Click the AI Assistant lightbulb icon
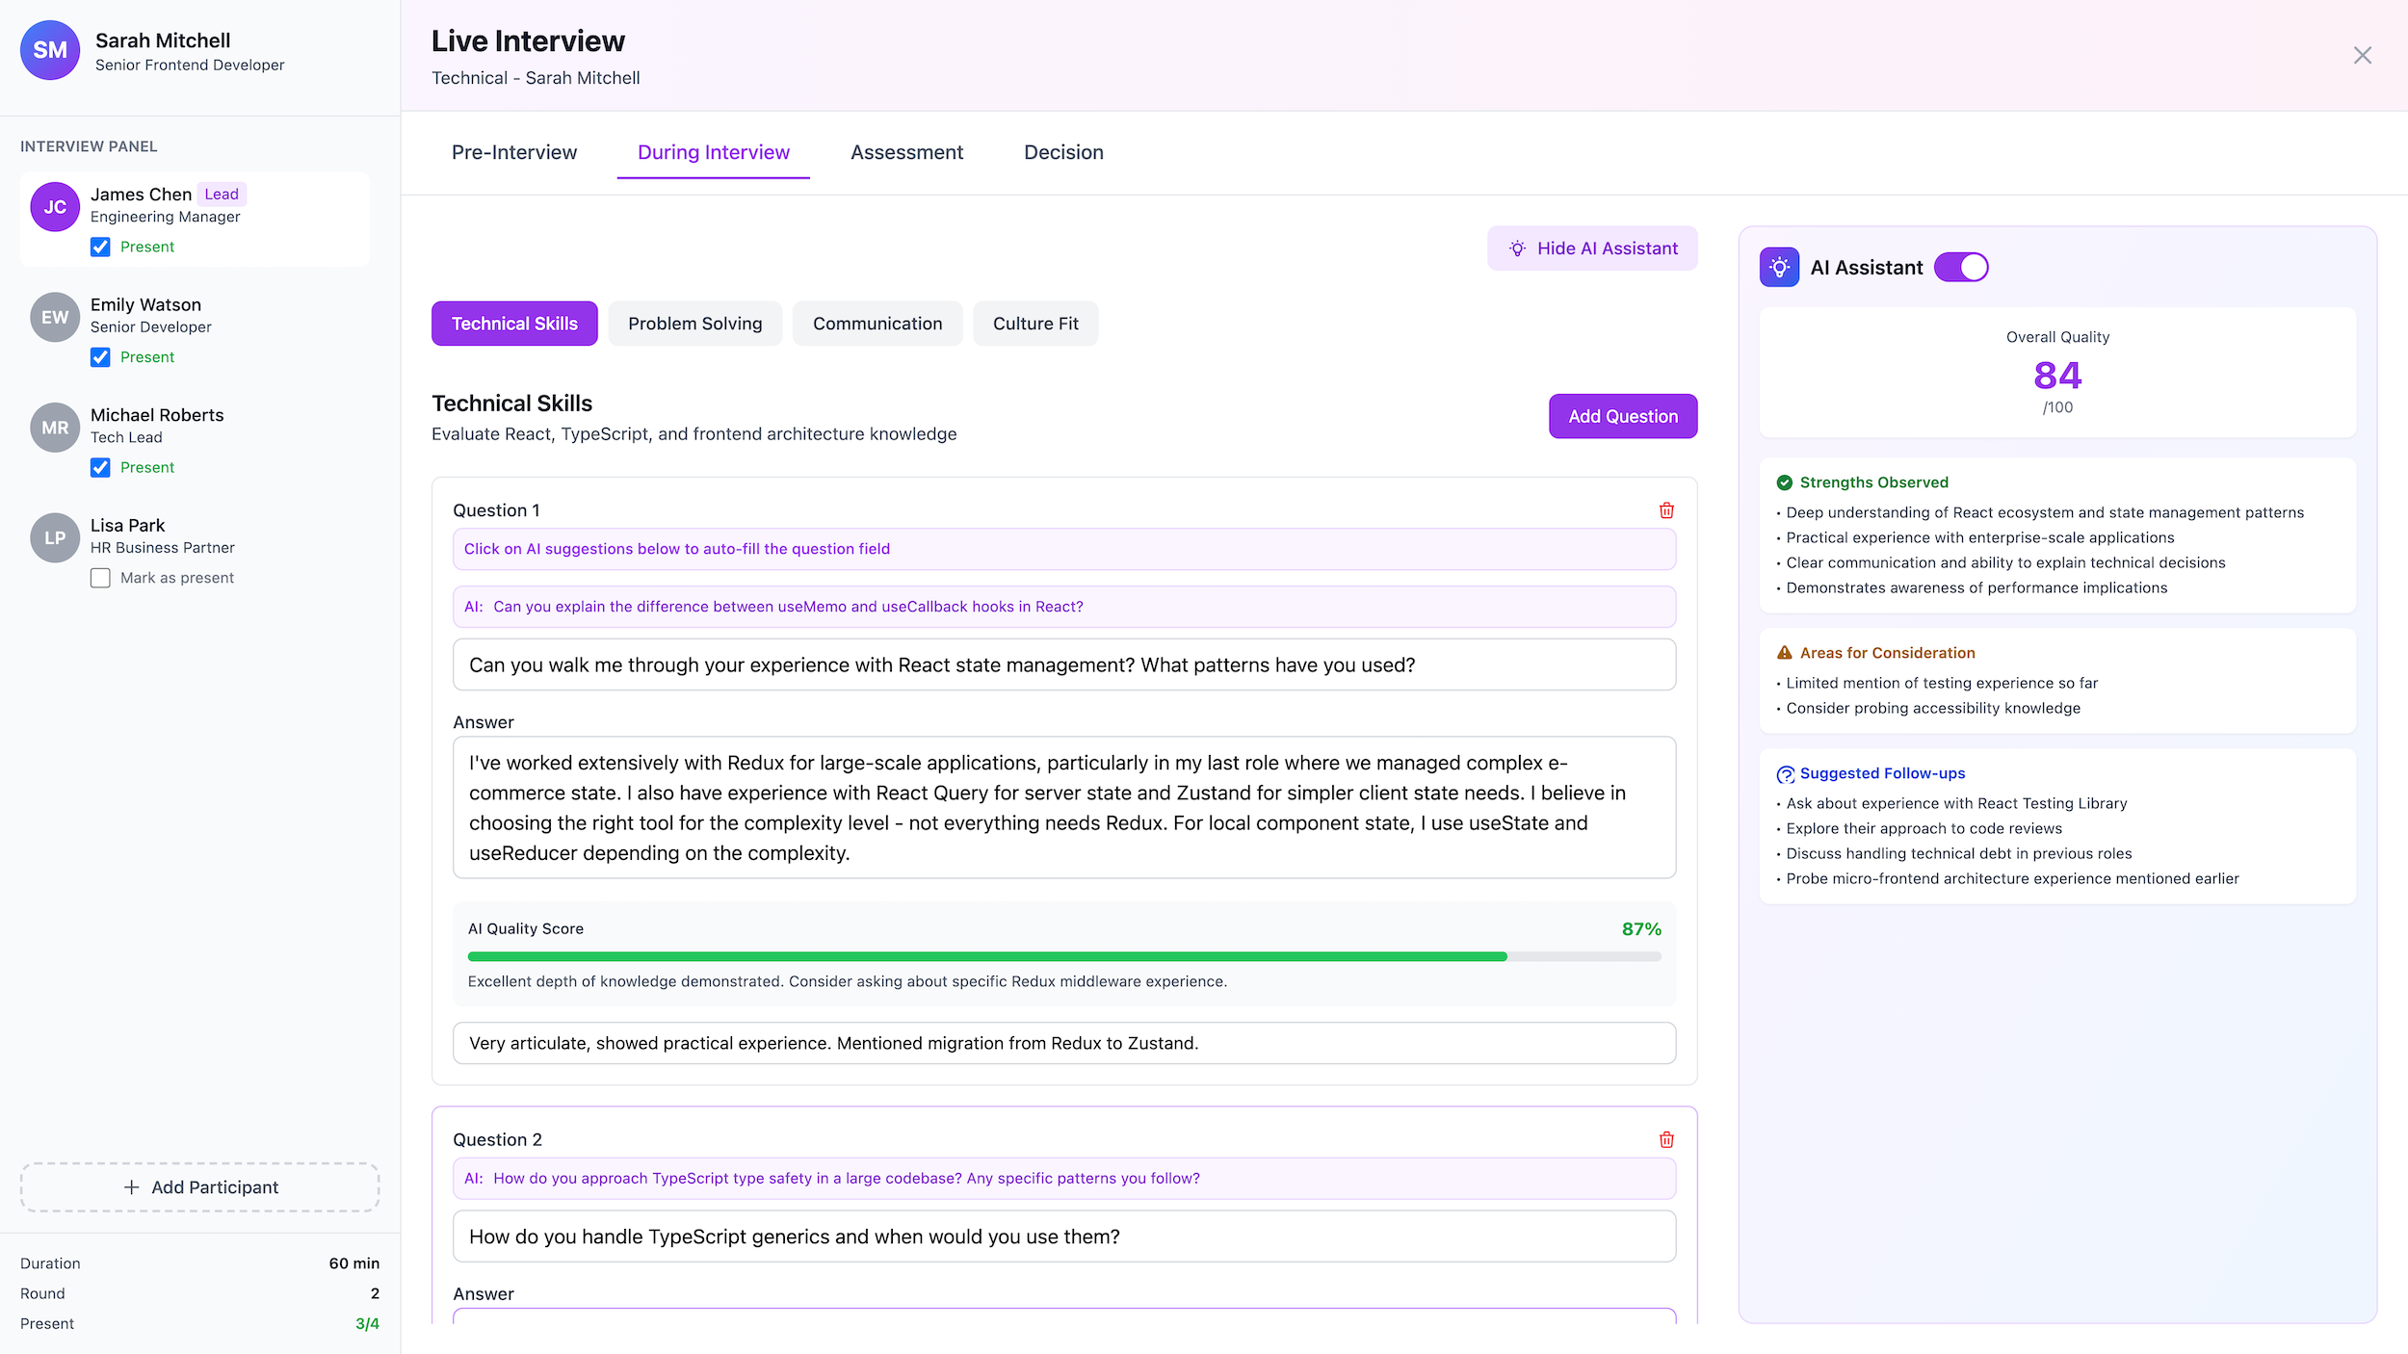 tap(1779, 268)
